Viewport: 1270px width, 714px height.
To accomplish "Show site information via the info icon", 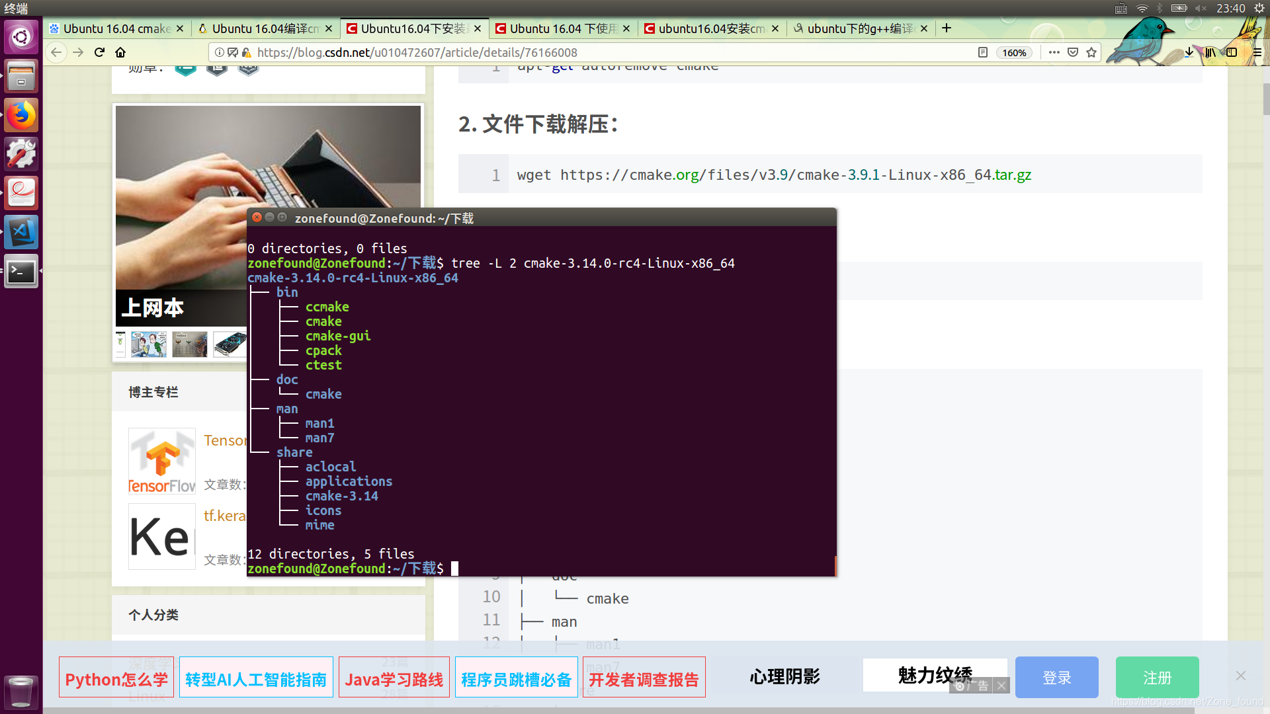I will pos(220,52).
